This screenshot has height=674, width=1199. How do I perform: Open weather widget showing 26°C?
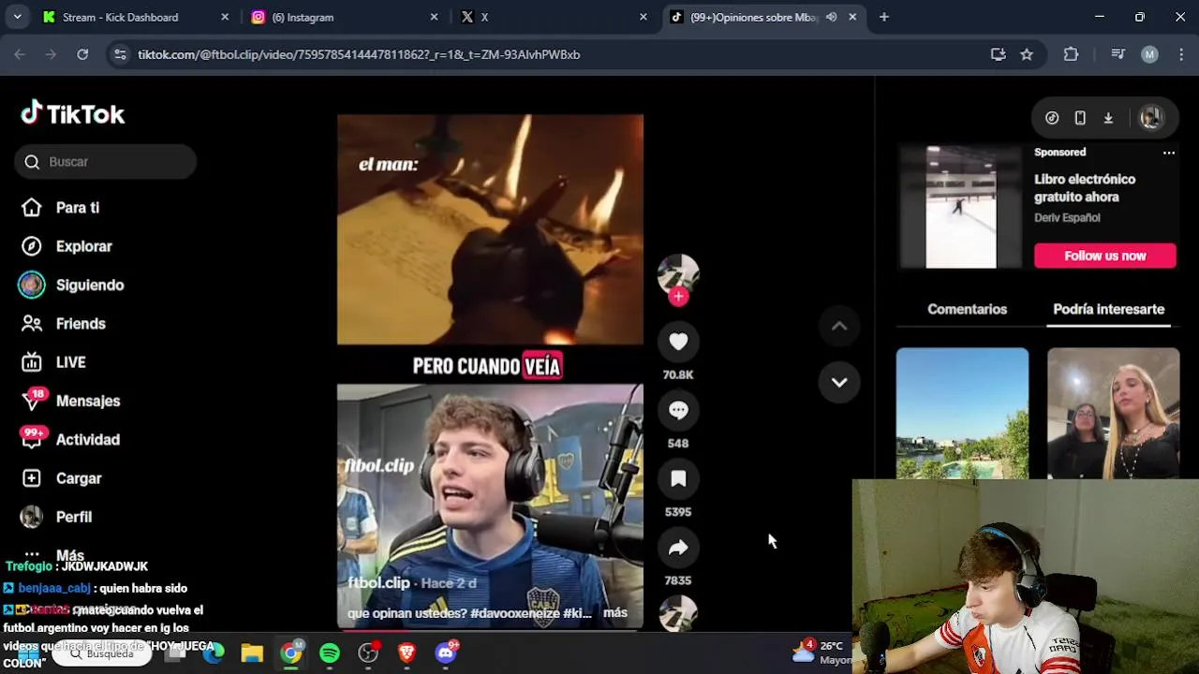coord(822,652)
